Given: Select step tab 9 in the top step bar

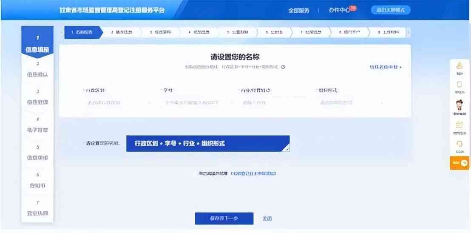Looking at the screenshot, I should click(x=388, y=32).
